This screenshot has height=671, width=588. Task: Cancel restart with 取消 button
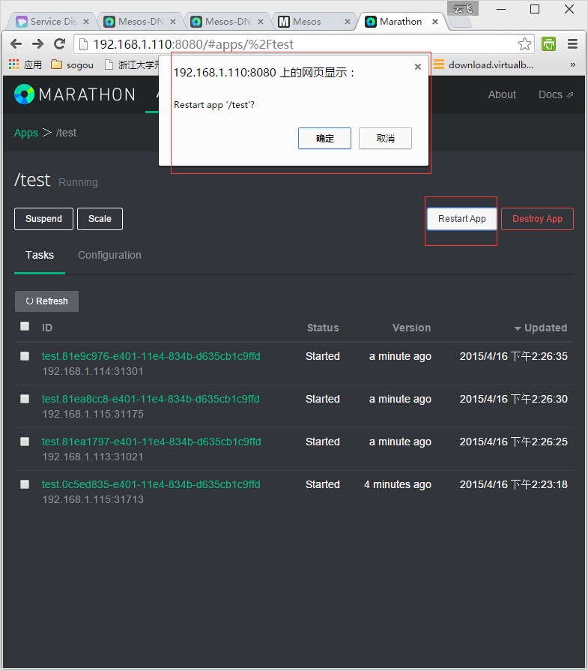[x=385, y=138]
